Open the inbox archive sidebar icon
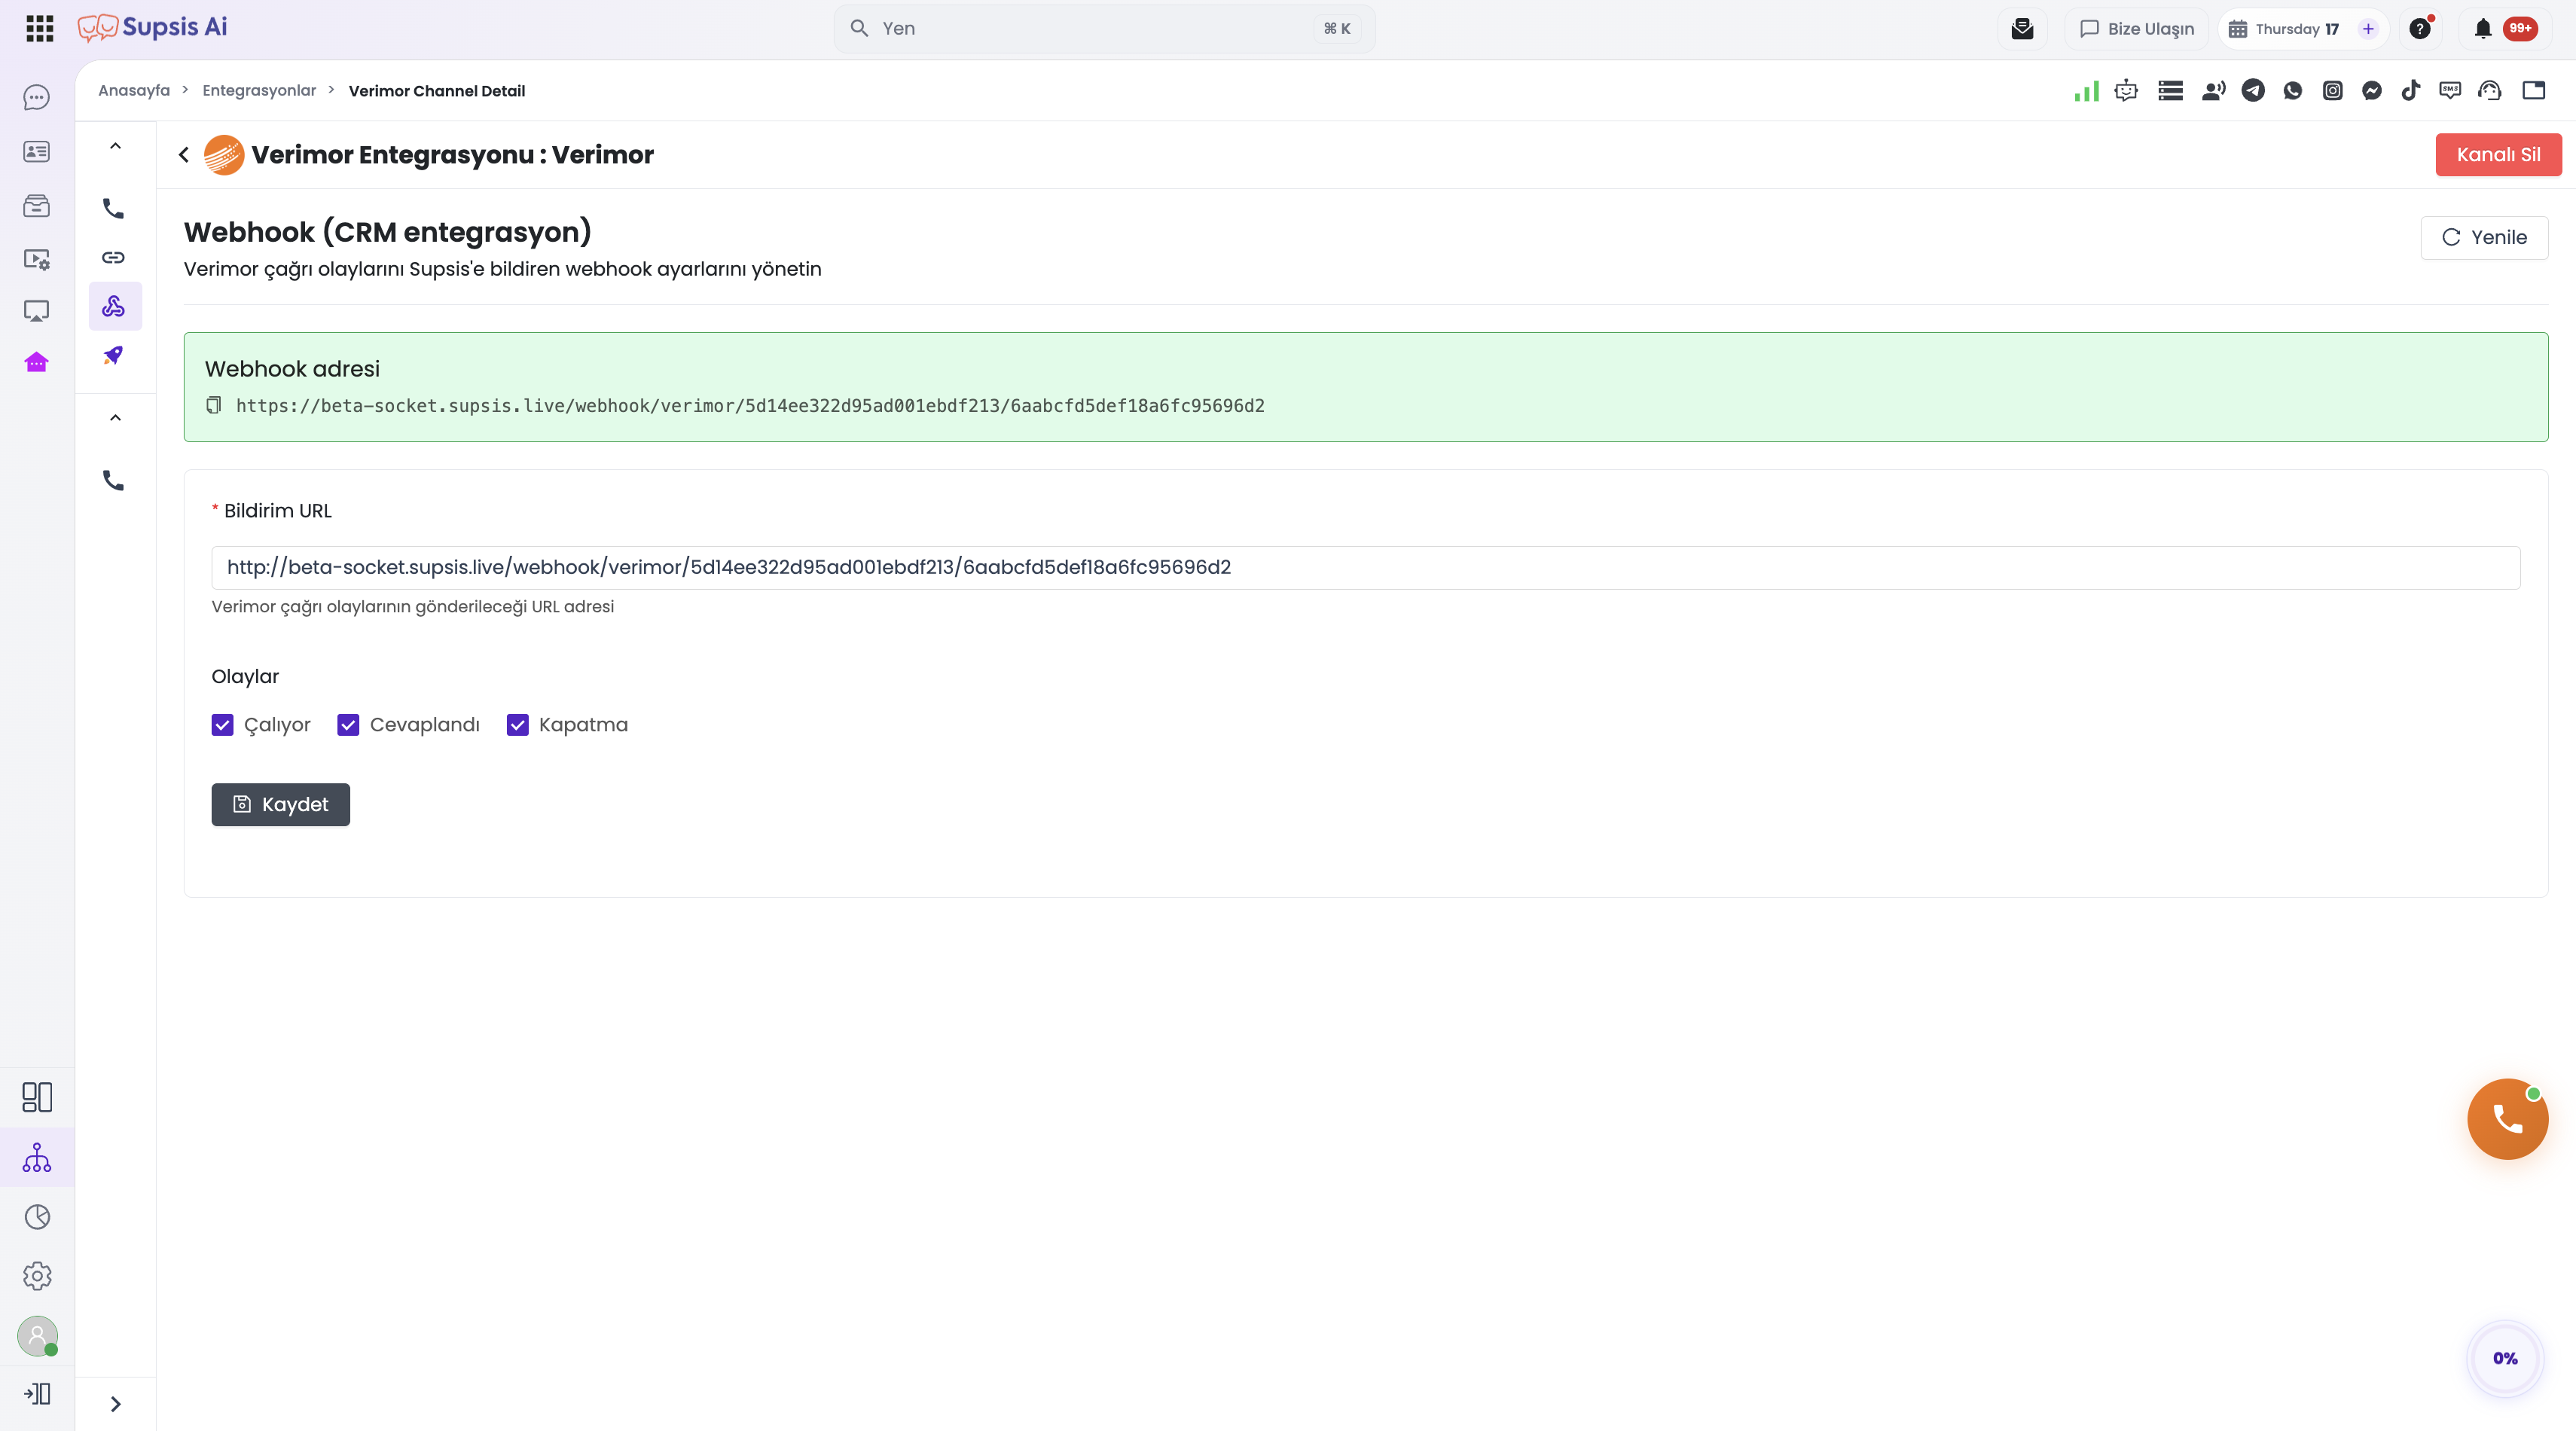Screen dimensions: 2576x1431 [x=37, y=206]
